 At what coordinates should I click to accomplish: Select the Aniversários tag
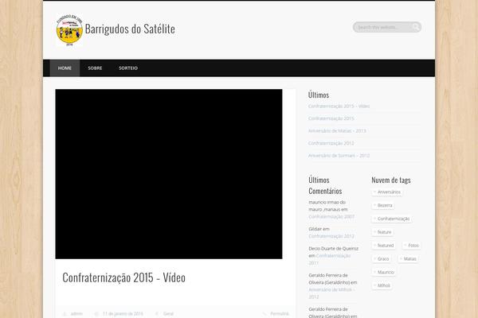pyautogui.click(x=386, y=192)
